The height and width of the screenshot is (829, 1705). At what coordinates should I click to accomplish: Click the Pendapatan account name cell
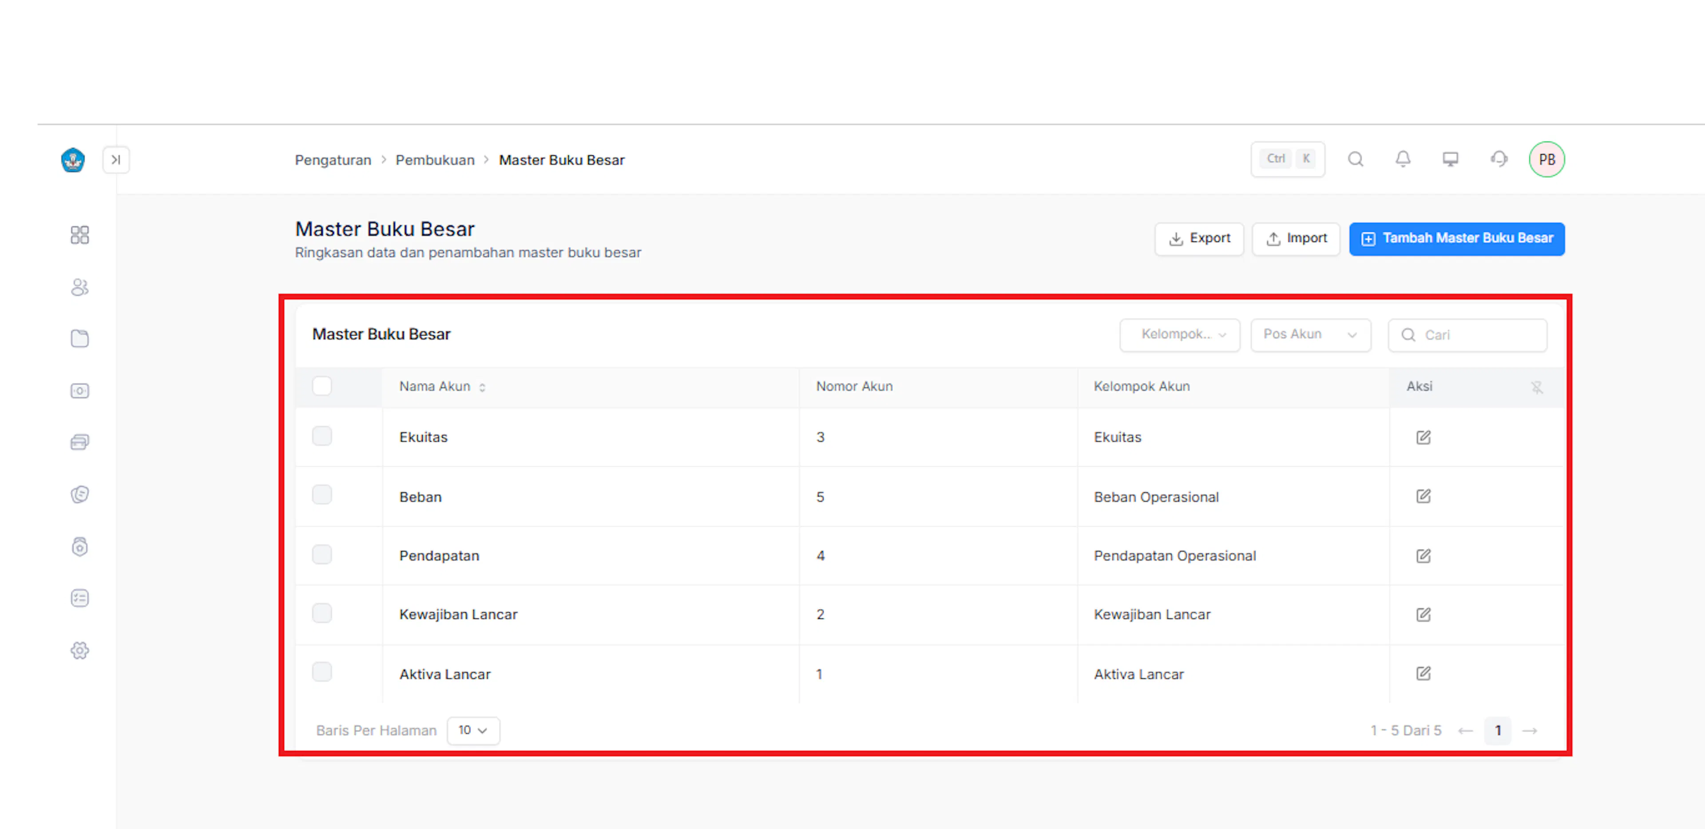point(439,556)
